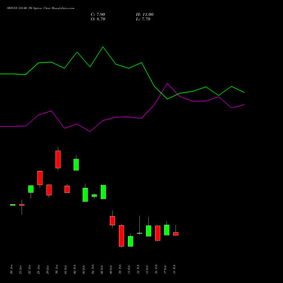Click the flat green candle for 20 Jan

13,205
